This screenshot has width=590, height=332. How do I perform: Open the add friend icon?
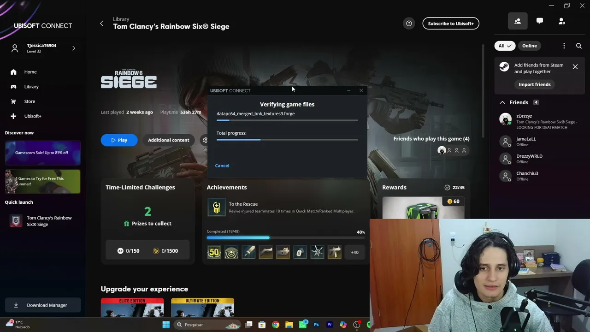click(x=562, y=21)
